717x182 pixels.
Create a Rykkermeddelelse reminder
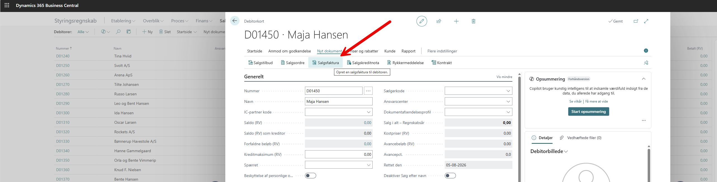coord(405,63)
